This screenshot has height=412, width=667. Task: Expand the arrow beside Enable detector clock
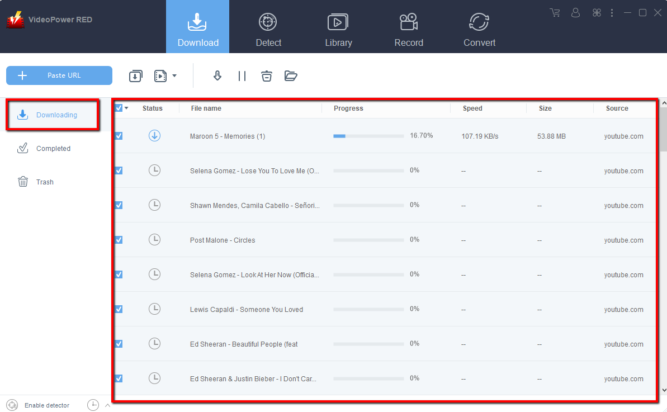point(107,405)
